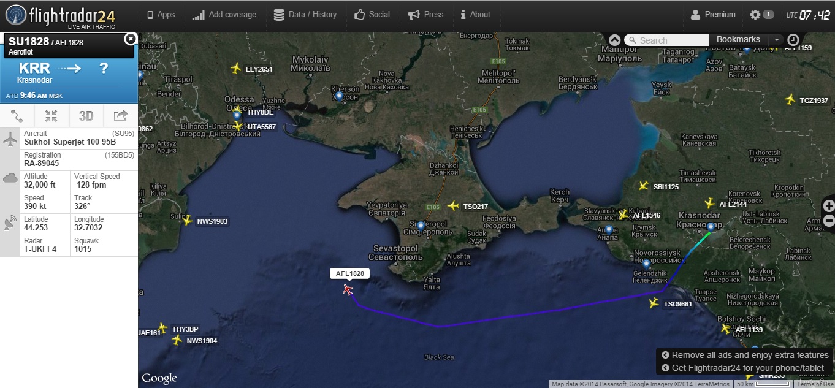Open the Data / History menu
835x388 pixels.
click(305, 15)
